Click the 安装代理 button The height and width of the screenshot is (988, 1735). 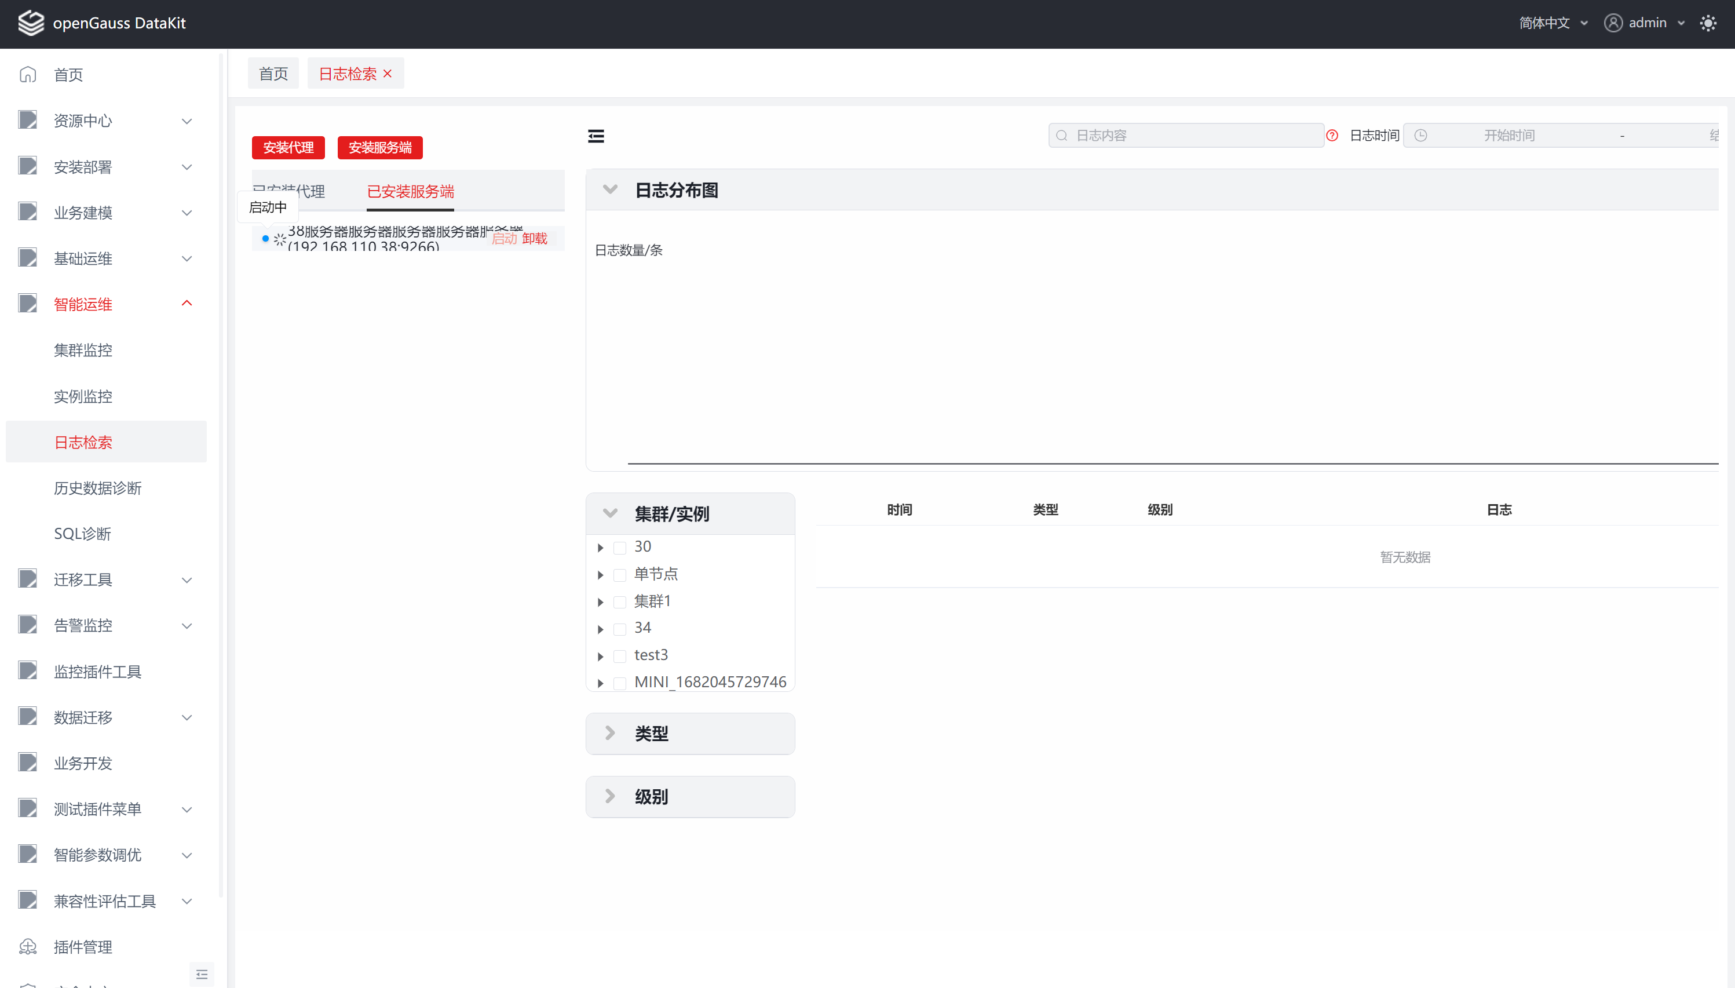[x=288, y=147]
